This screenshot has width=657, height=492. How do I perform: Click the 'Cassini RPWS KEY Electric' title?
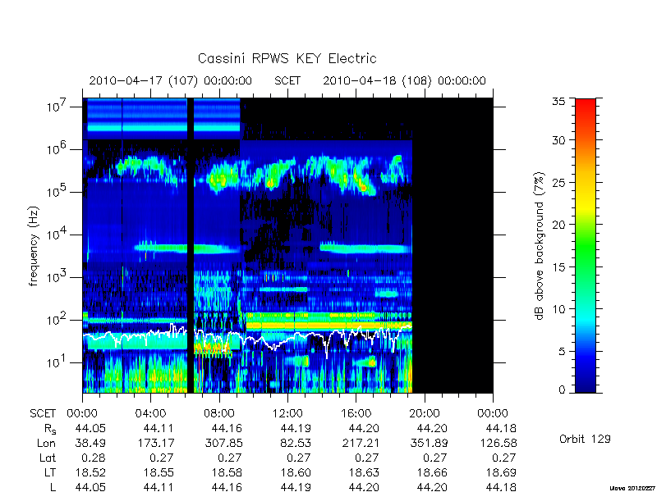(287, 58)
